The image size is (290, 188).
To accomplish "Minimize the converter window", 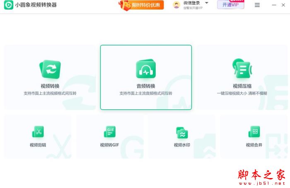I will point(274,5).
